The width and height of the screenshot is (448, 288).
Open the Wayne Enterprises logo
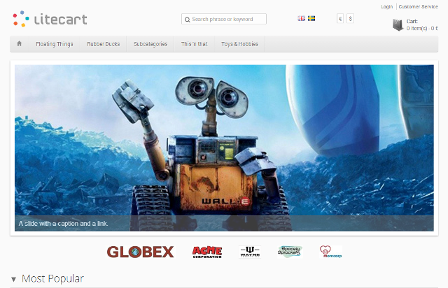tap(250, 252)
